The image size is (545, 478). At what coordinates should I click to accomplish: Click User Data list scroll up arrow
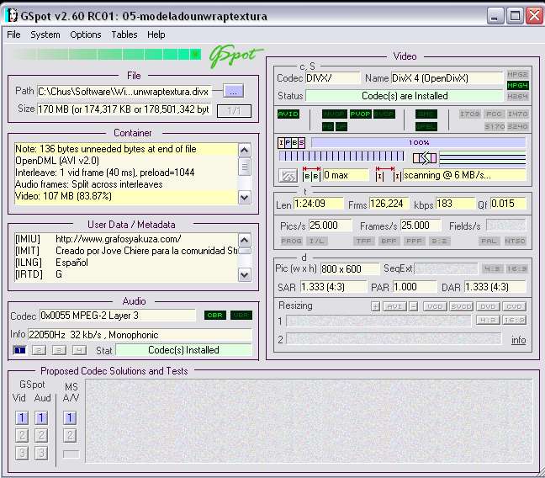click(245, 240)
